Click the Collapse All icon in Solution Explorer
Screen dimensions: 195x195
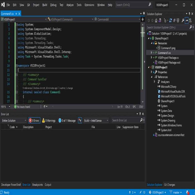point(174,21)
